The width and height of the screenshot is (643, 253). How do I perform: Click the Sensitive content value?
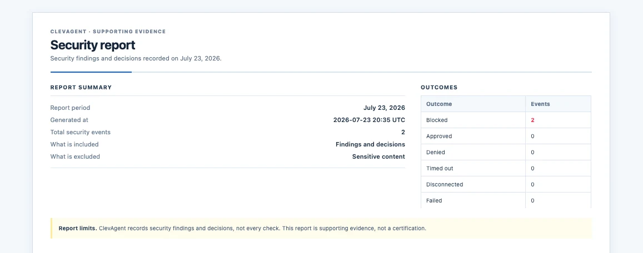tap(378, 156)
